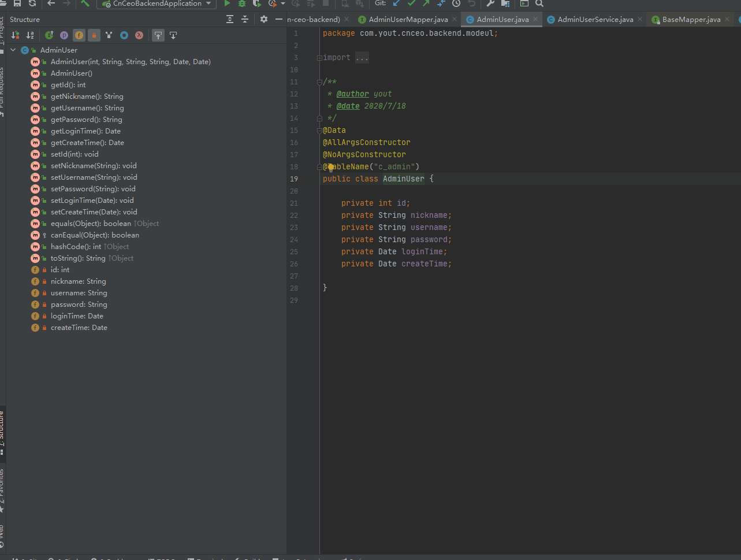Toggle autoscroll to source icon
Screen dimensions: 741x560
(x=158, y=35)
